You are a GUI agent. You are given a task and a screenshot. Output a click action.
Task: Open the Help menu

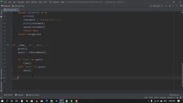[x=63, y=2]
